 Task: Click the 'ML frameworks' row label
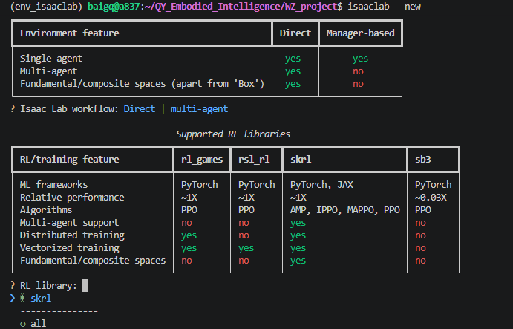point(53,185)
